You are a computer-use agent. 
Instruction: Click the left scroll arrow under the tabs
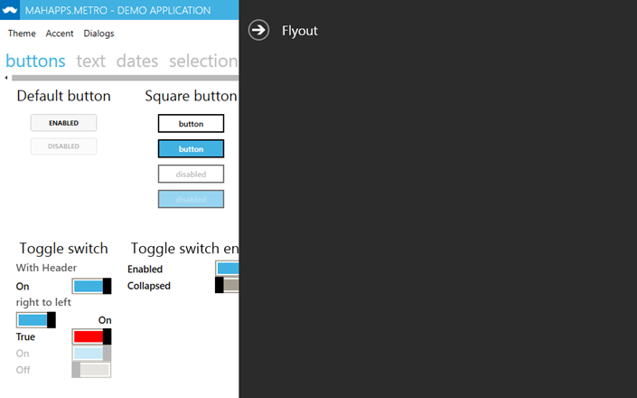7,78
